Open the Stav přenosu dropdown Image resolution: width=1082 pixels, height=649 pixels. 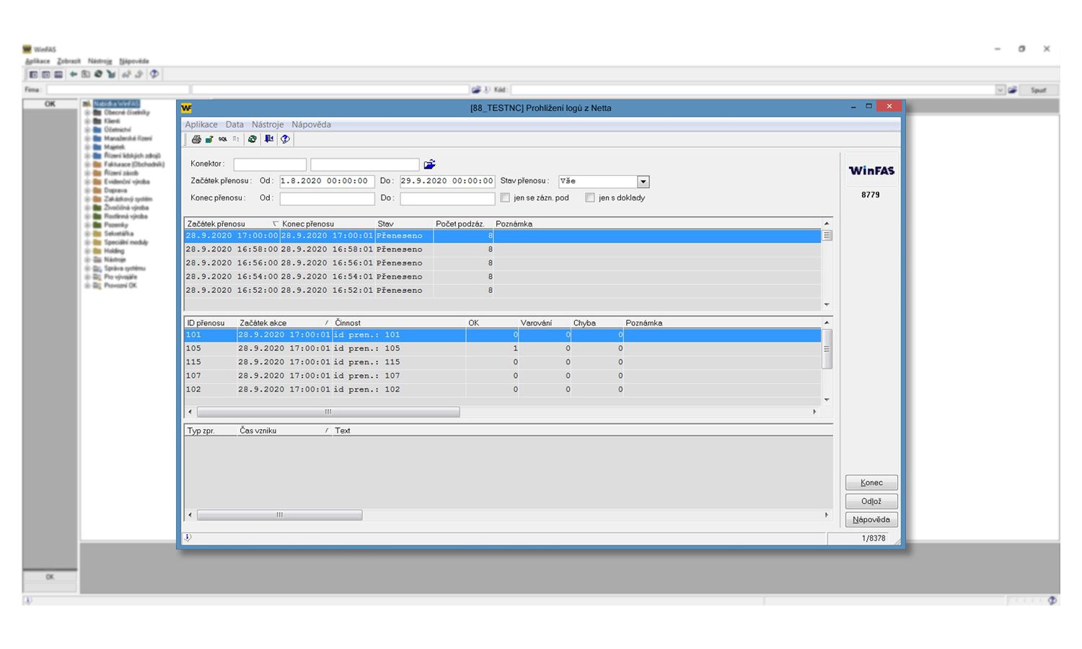coord(643,182)
